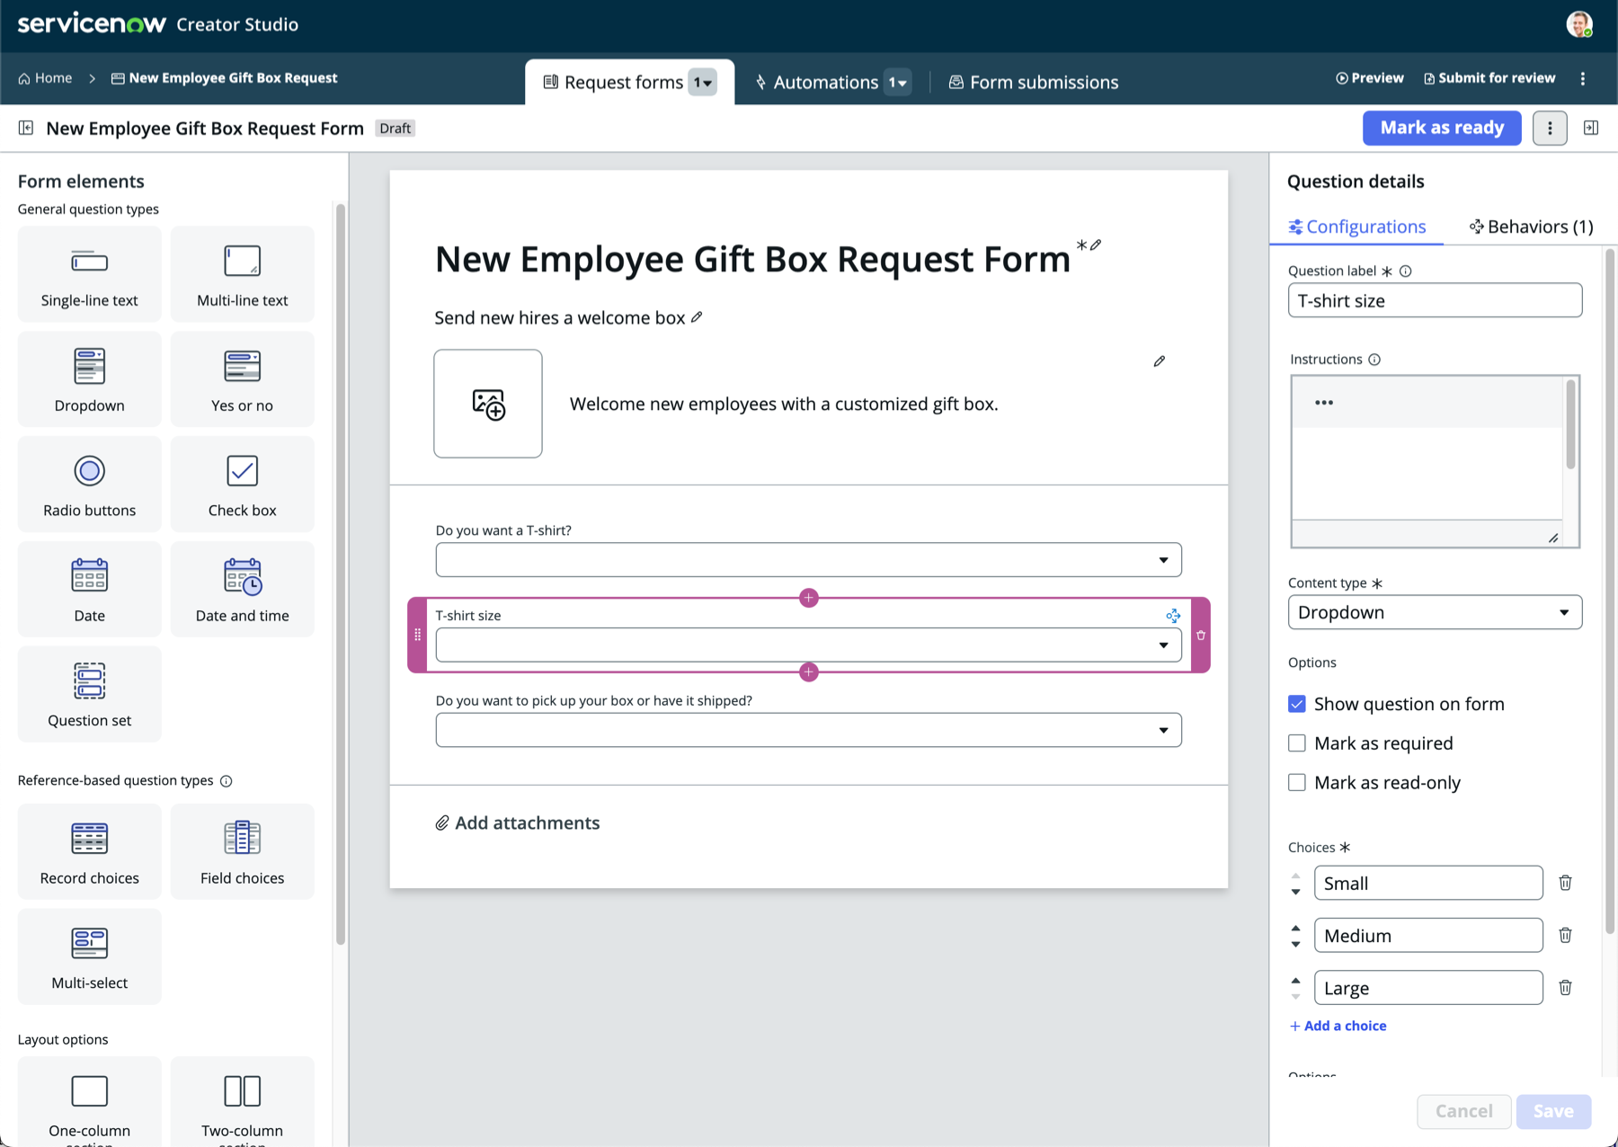Switch to the Request forms tab
The width and height of the screenshot is (1618, 1147).
(x=614, y=82)
